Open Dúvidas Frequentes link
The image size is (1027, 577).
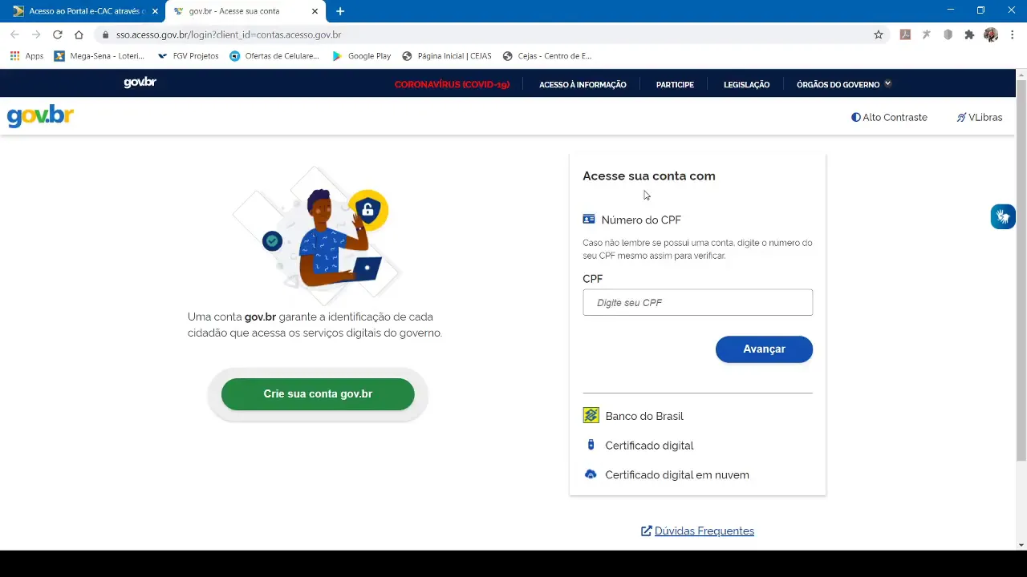pyautogui.click(x=697, y=531)
